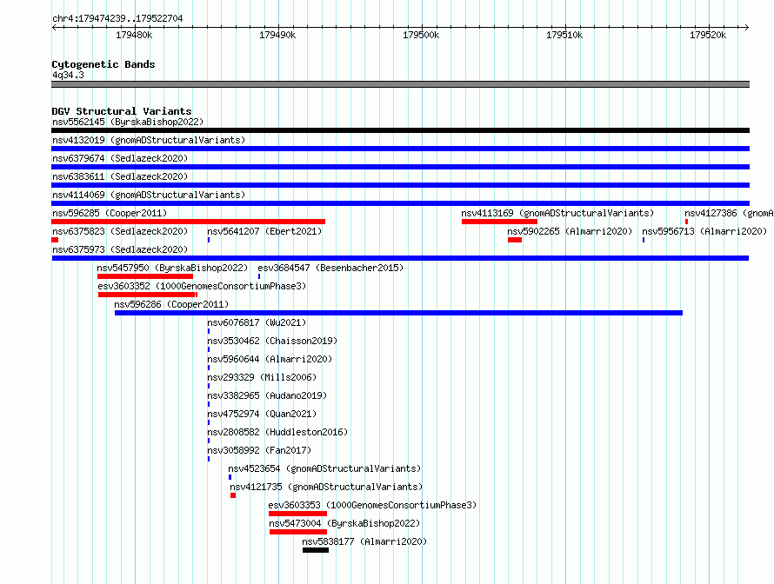Click red nsv5473004 variant bar

click(x=298, y=532)
